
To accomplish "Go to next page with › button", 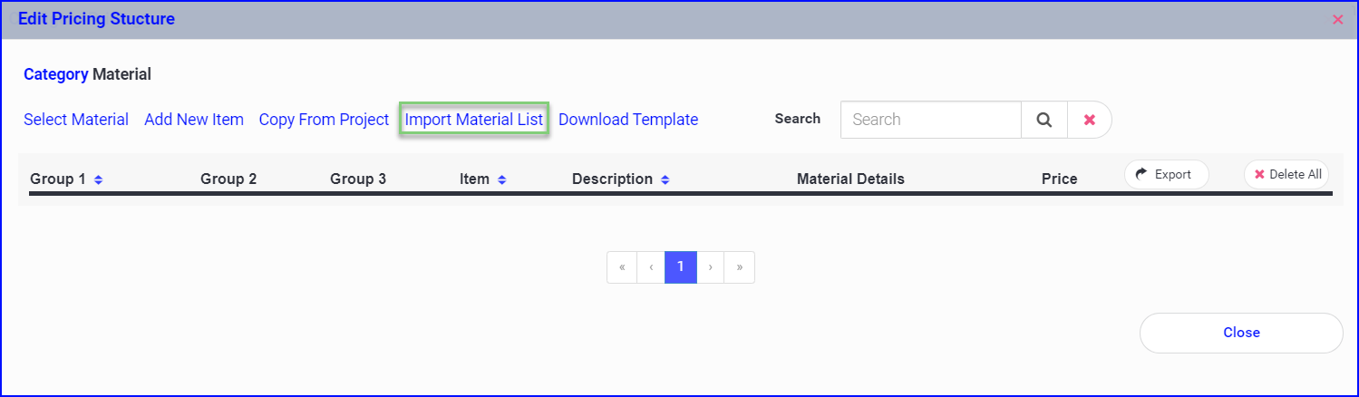I will coord(710,267).
